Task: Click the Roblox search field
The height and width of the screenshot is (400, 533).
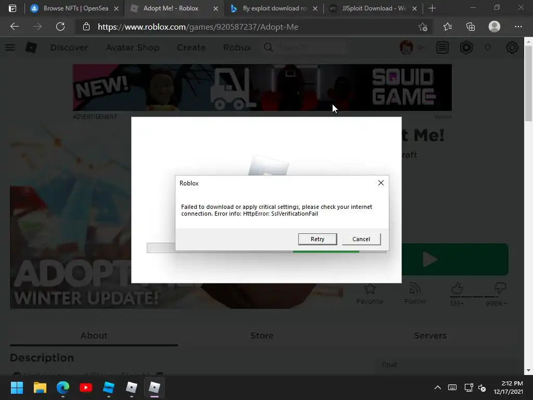Action: pos(304,47)
